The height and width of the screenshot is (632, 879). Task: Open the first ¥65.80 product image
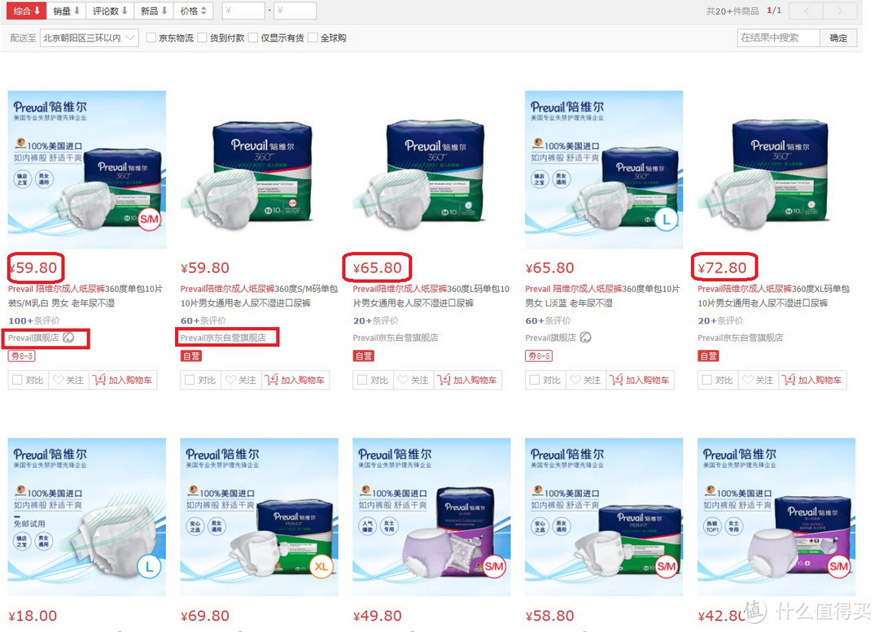pyautogui.click(x=431, y=169)
